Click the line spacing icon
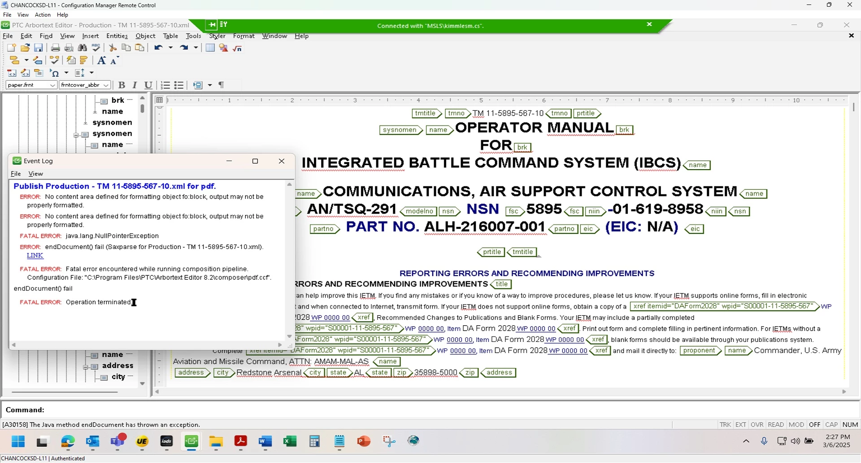Screen dimensions: 861x463 click(x=80, y=73)
